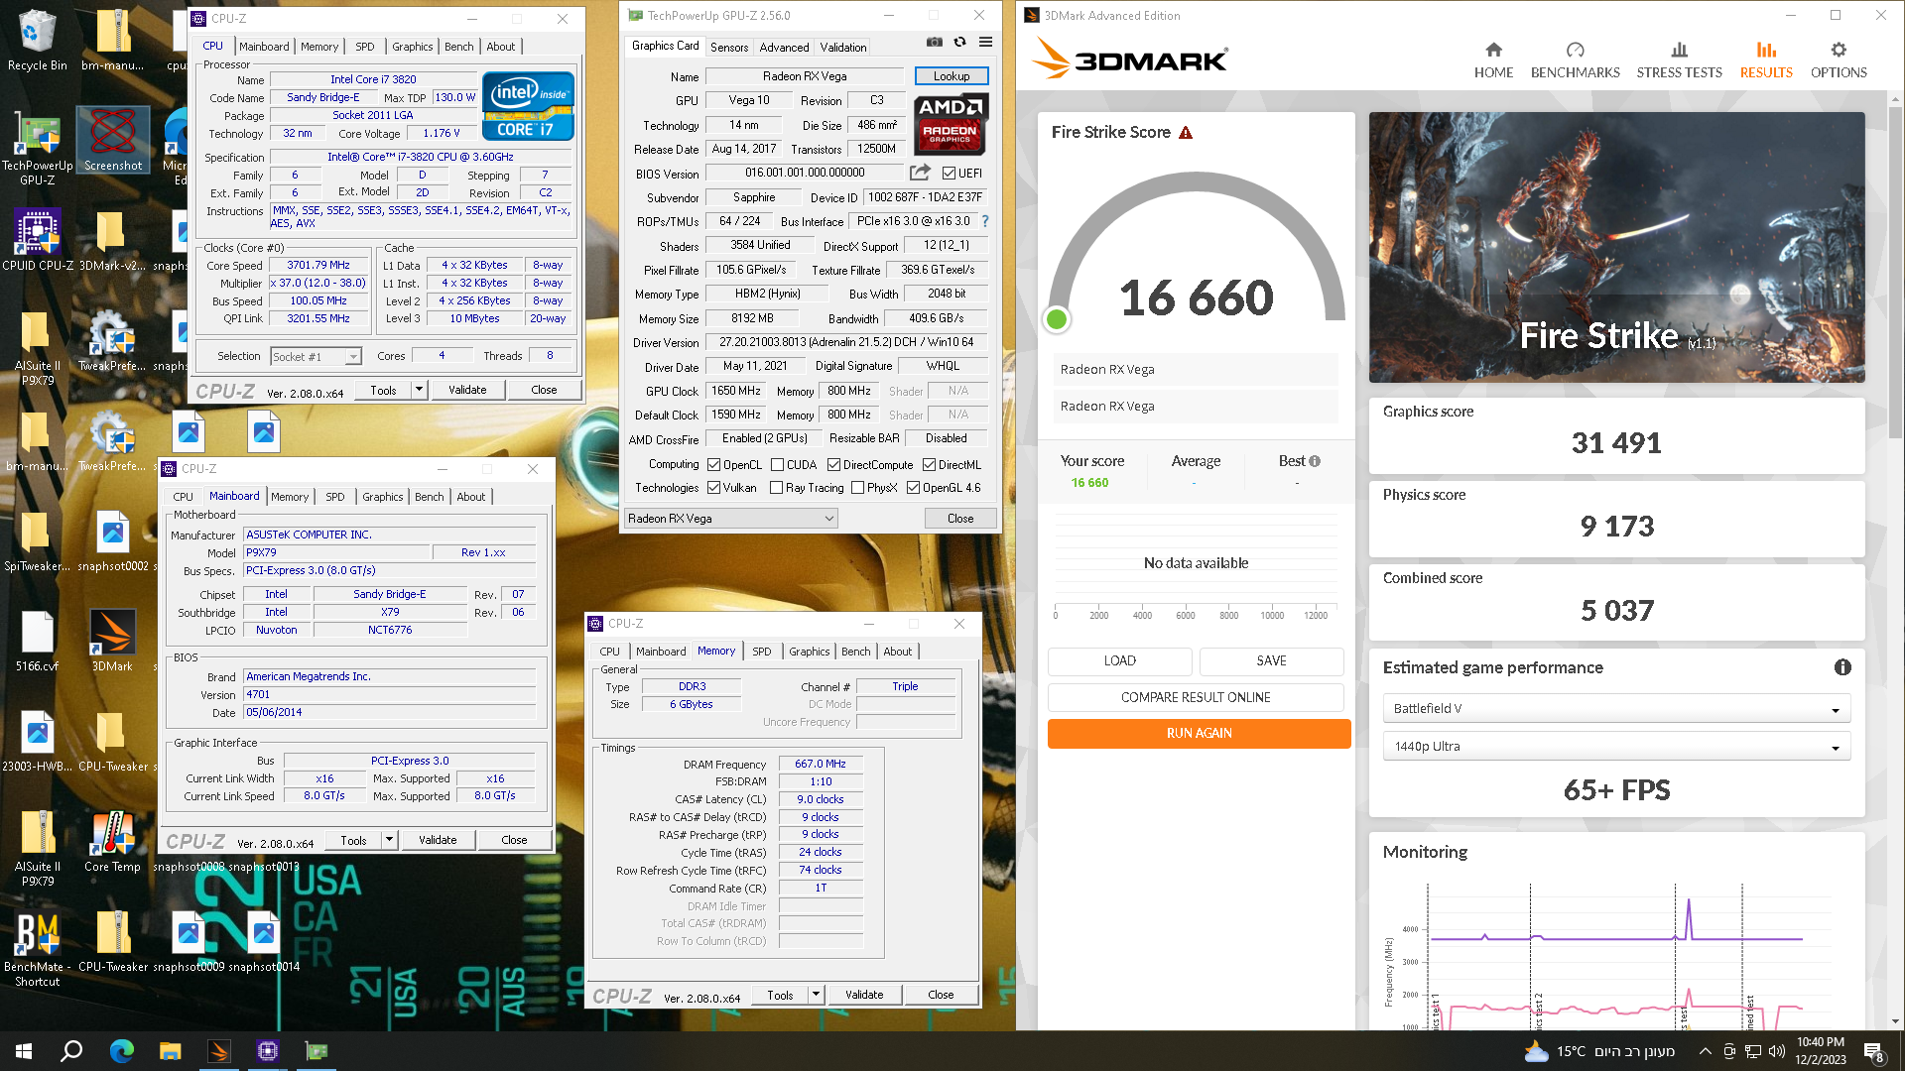Open BENCHMARKS section in 3DMark
This screenshot has height=1071, width=1905.
pyautogui.click(x=1575, y=59)
